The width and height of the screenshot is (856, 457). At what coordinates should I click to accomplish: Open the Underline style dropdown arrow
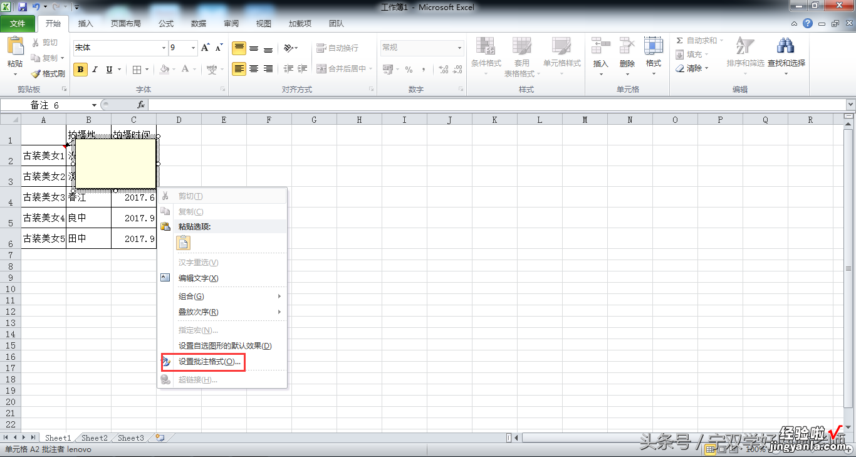[119, 70]
